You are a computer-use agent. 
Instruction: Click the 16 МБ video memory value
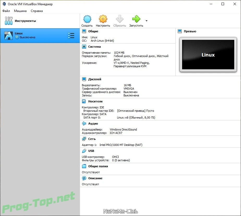pyautogui.click(x=127, y=85)
